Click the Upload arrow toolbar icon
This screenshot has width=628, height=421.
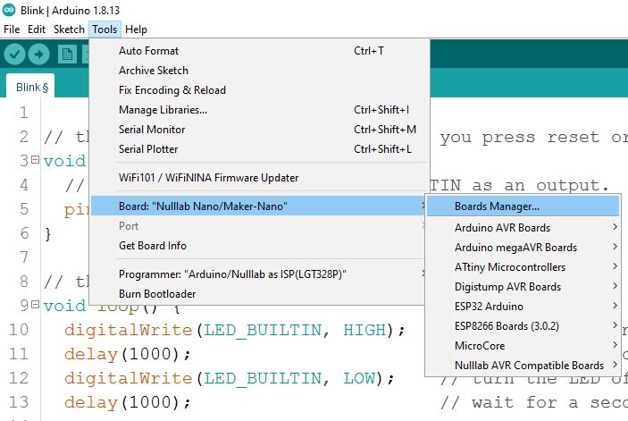38,55
